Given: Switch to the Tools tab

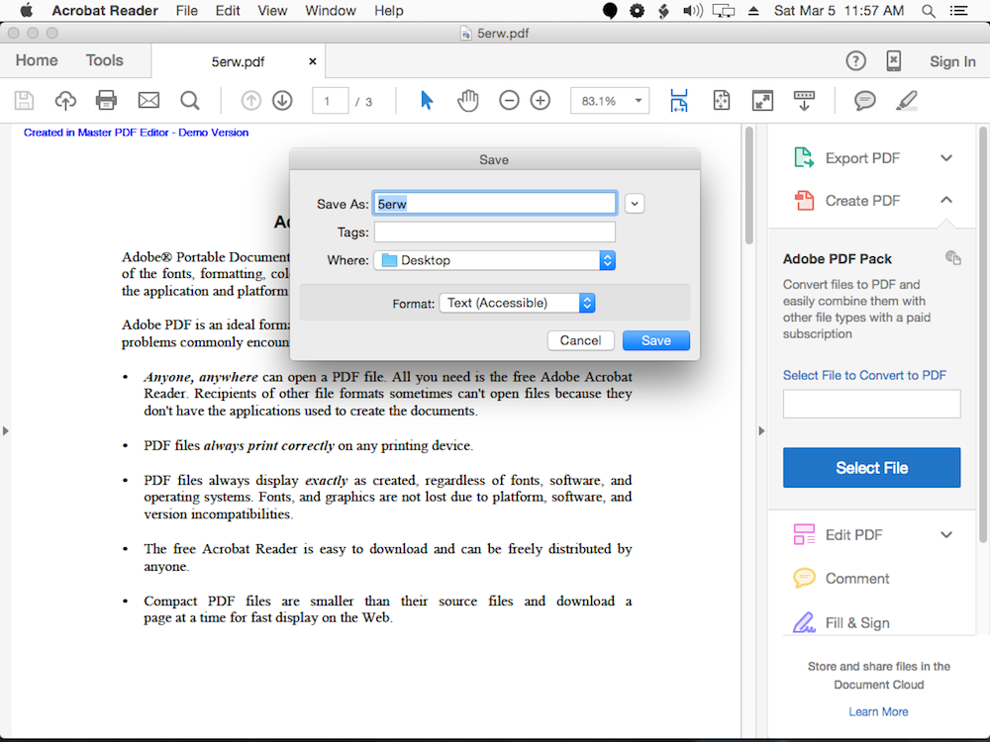Looking at the screenshot, I should click(x=104, y=60).
